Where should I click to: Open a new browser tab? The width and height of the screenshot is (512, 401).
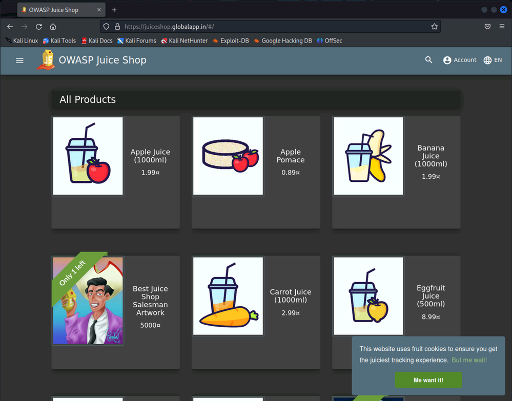[114, 10]
